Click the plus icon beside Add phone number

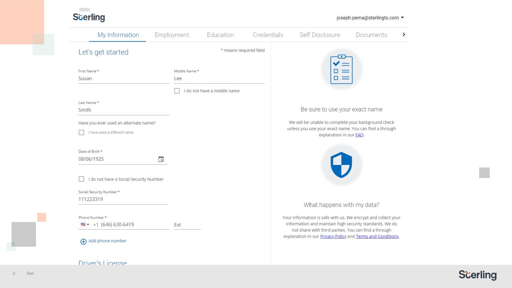coord(83,241)
